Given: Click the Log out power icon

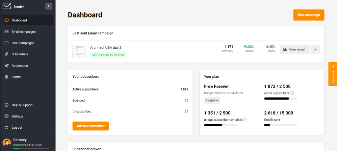Looking at the screenshot, I should pyautogui.click(x=7, y=127).
